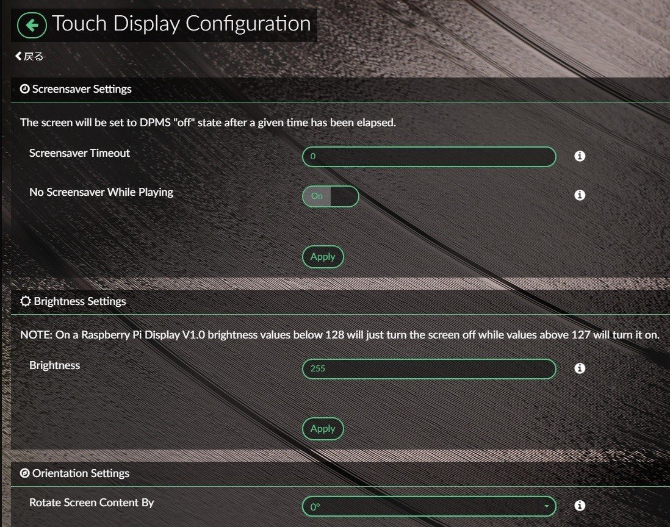670x527 pixels.
Task: Click the DPMS off state description text
Action: [x=208, y=123]
